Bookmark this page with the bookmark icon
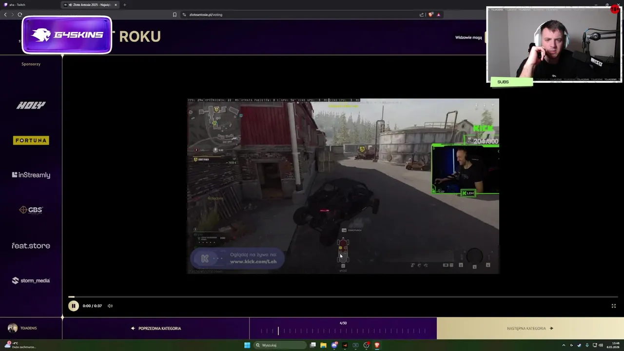 [175, 15]
